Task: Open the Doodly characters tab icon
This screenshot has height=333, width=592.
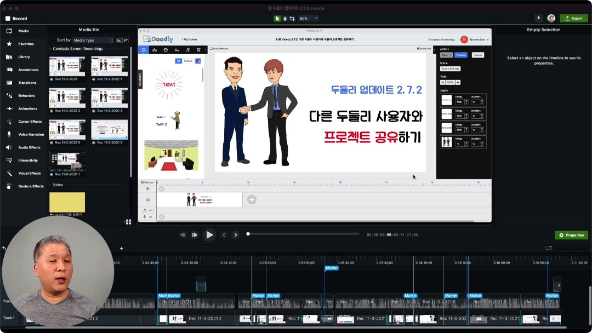Action: 155,50
